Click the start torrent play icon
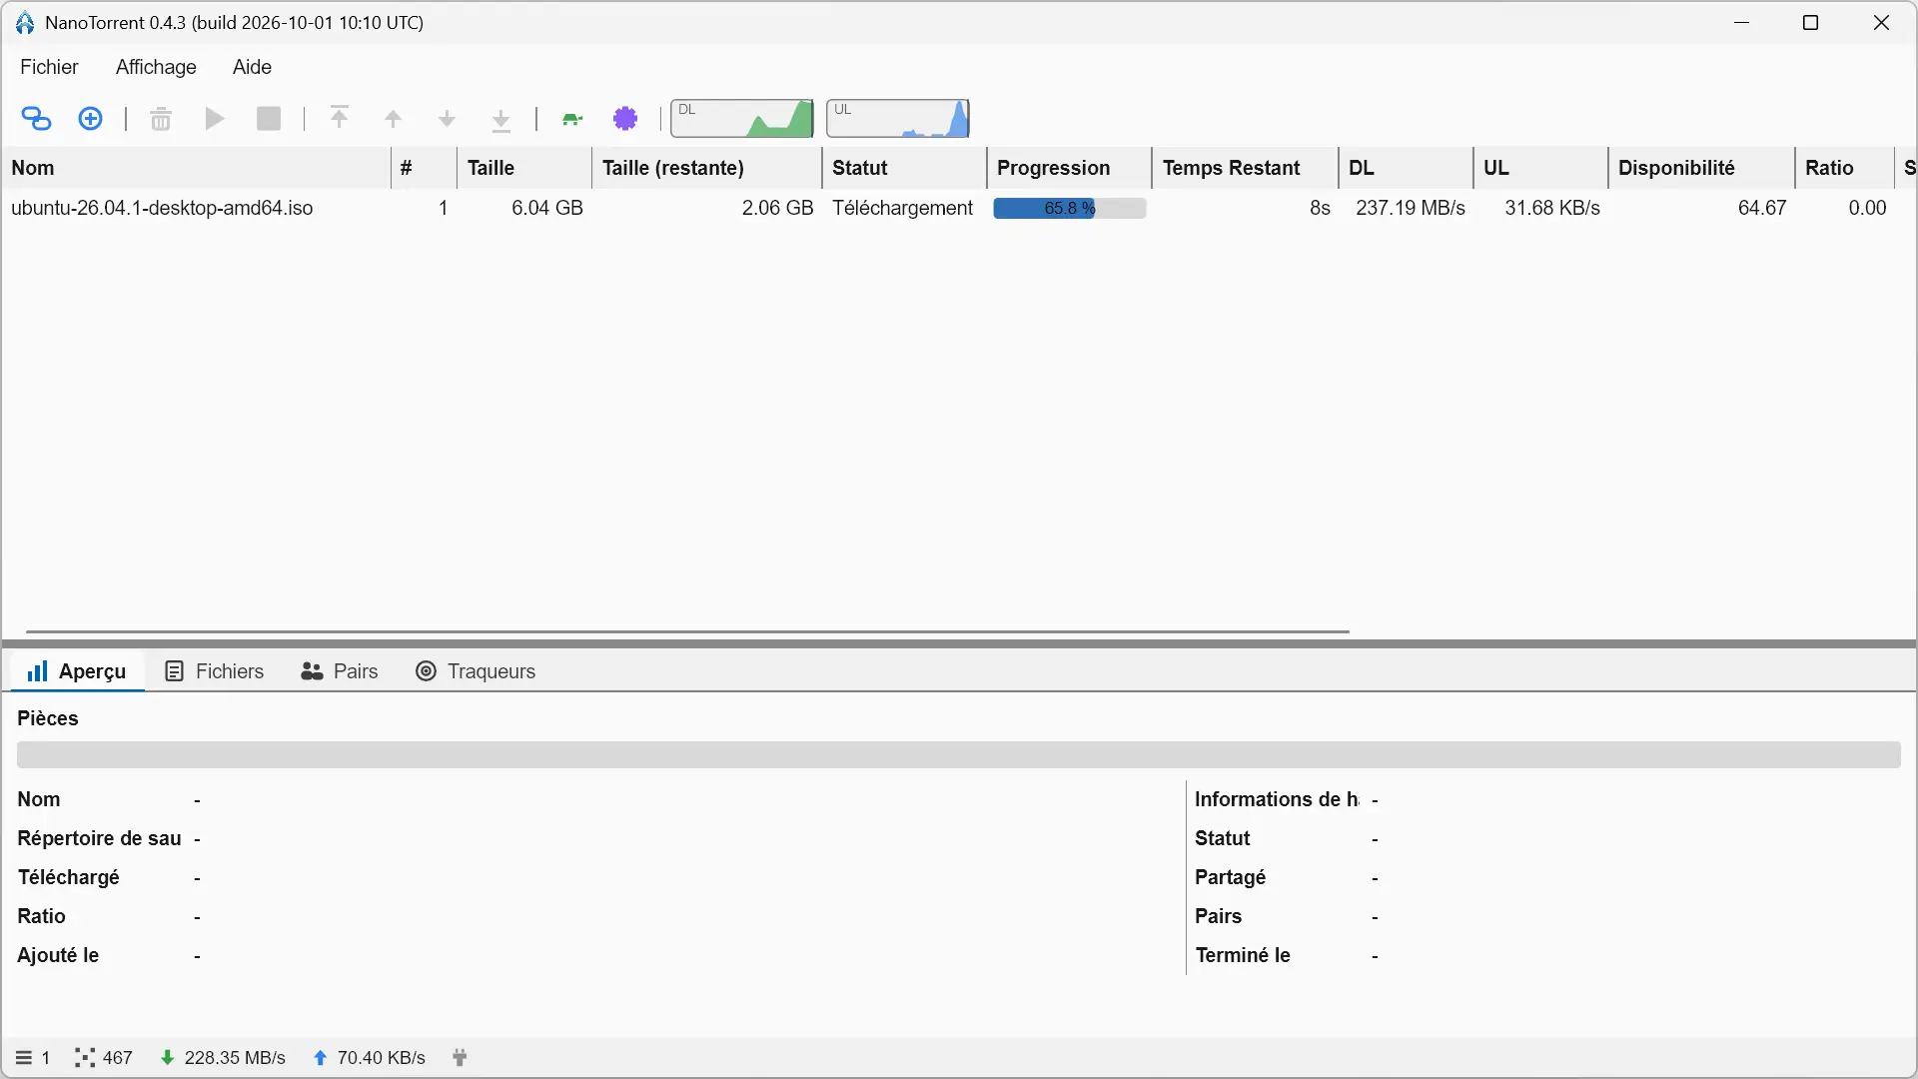Image resolution: width=1918 pixels, height=1079 pixels. tap(215, 119)
